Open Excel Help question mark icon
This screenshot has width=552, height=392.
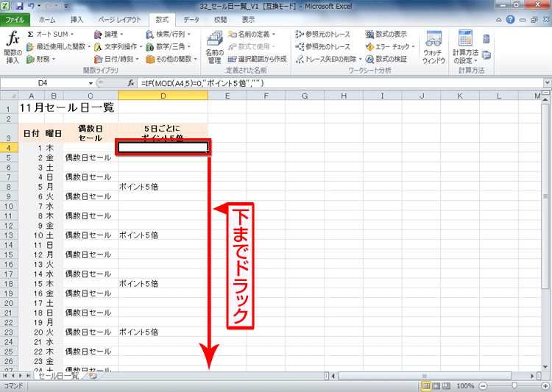(x=511, y=20)
